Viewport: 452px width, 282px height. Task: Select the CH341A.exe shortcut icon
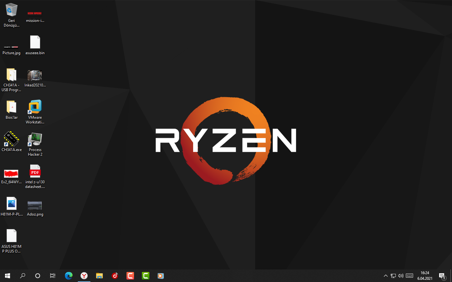coord(12,142)
